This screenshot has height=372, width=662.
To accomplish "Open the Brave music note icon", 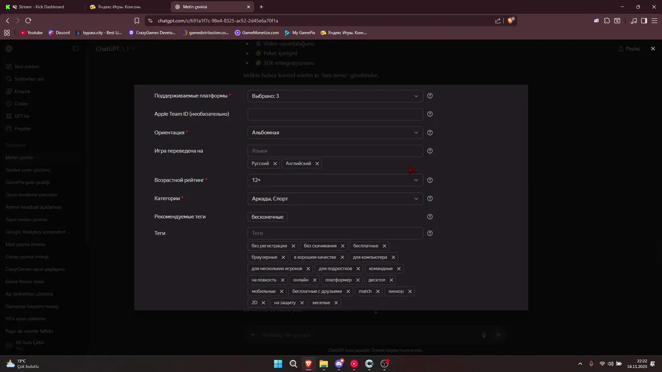I will (x=634, y=21).
